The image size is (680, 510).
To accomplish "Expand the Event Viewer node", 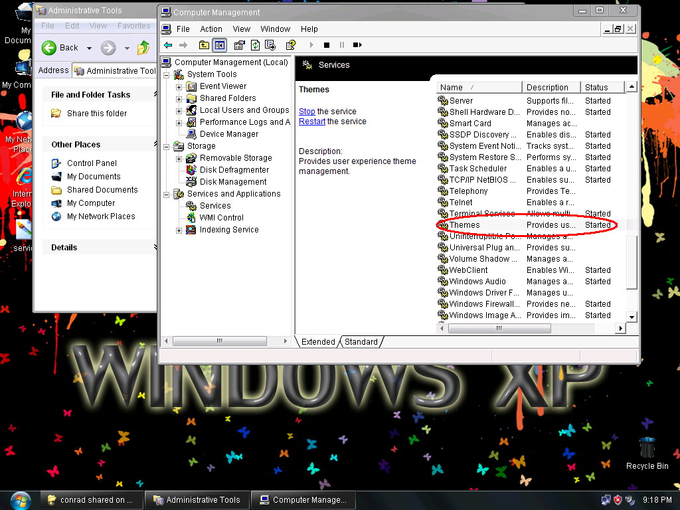I will [179, 87].
